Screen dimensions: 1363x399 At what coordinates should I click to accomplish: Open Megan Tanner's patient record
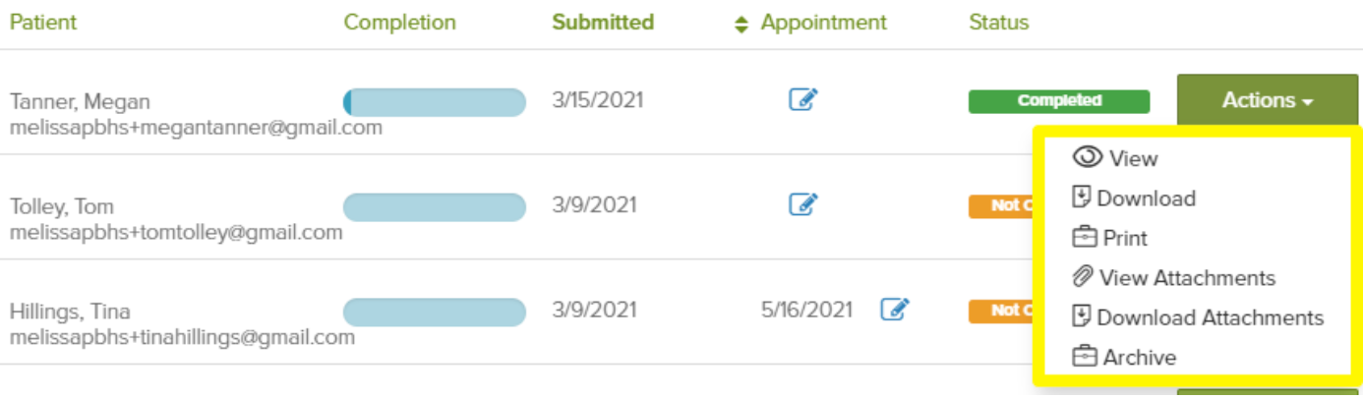[81, 101]
